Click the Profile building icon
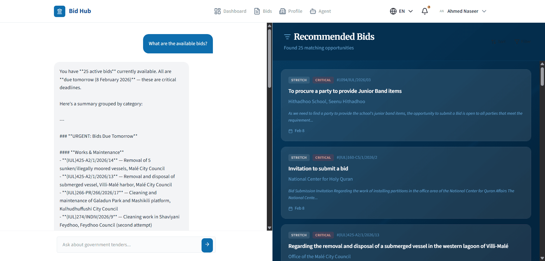This screenshot has height=261, width=545. point(282,11)
